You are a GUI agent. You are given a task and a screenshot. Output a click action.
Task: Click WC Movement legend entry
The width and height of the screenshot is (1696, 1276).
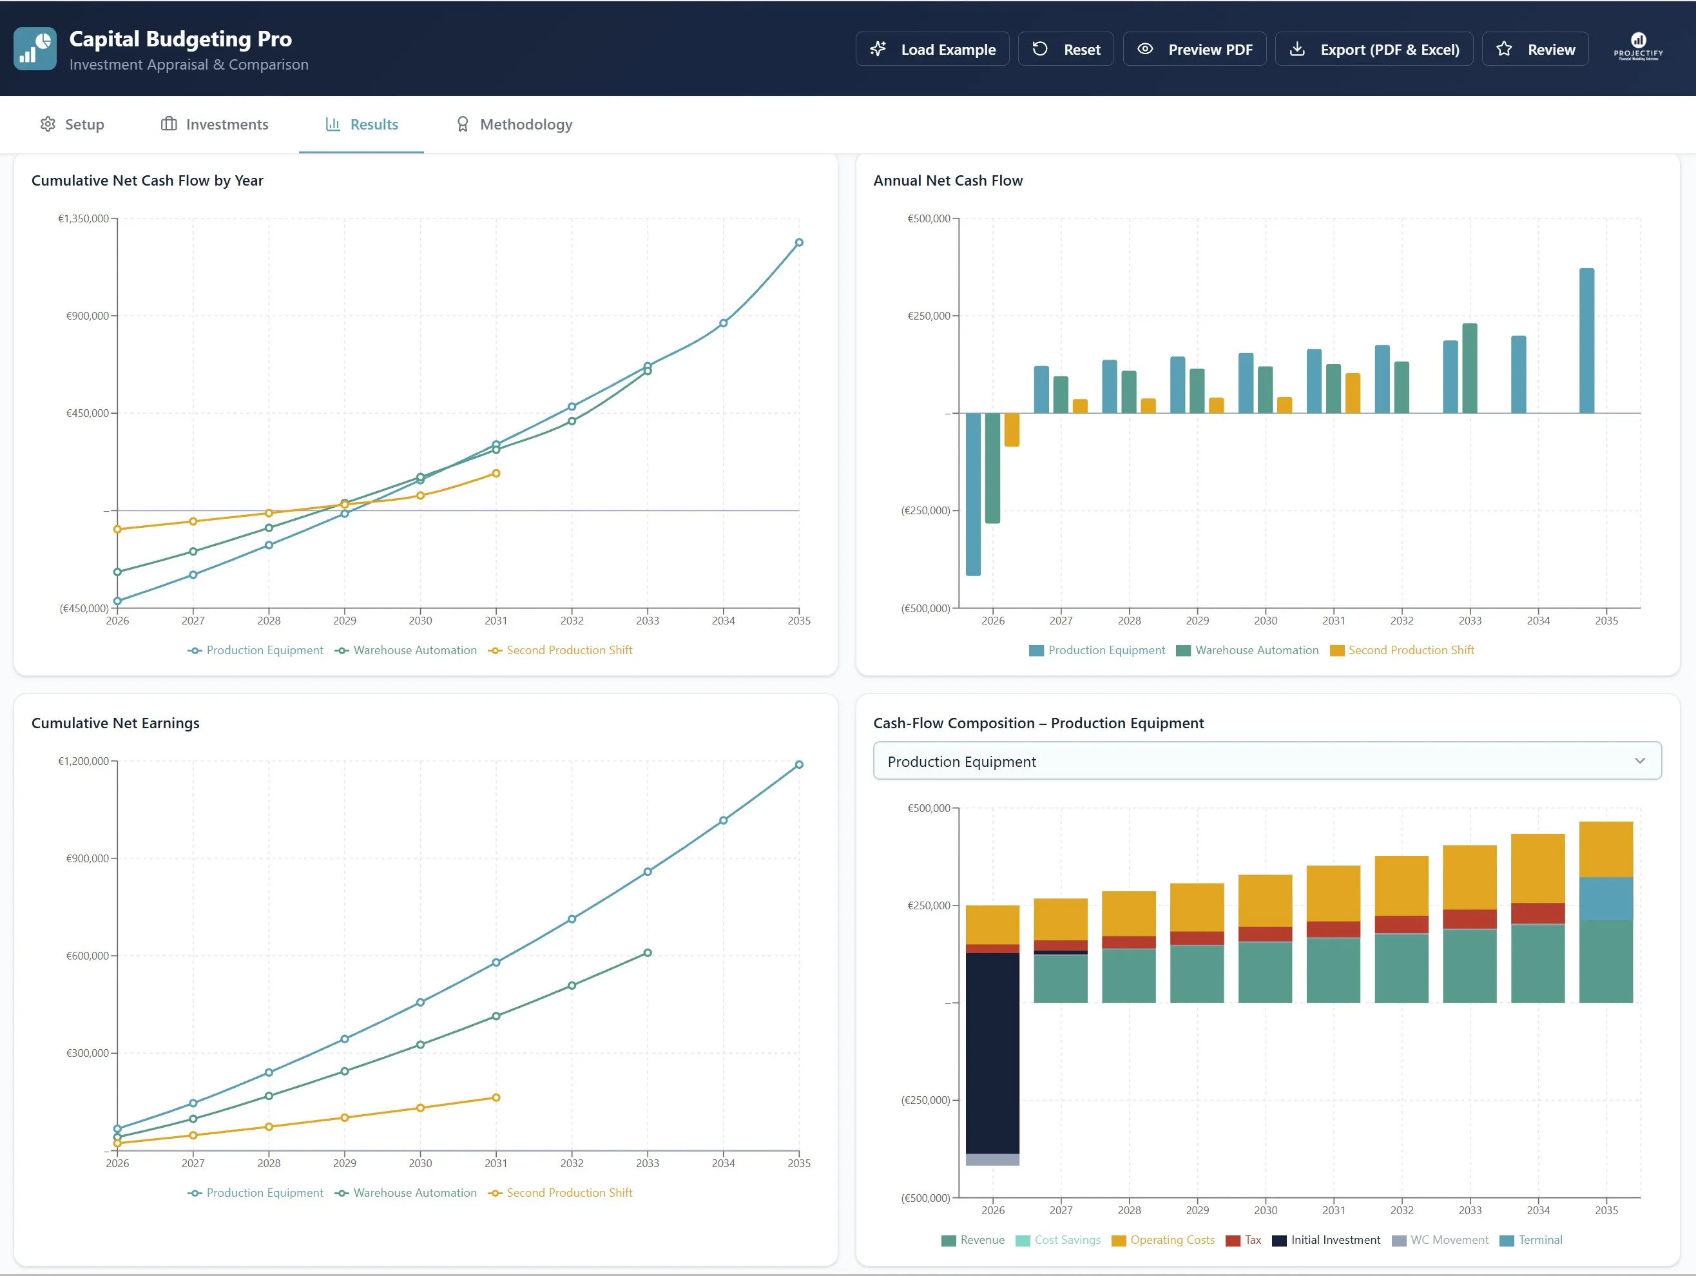pos(1440,1240)
